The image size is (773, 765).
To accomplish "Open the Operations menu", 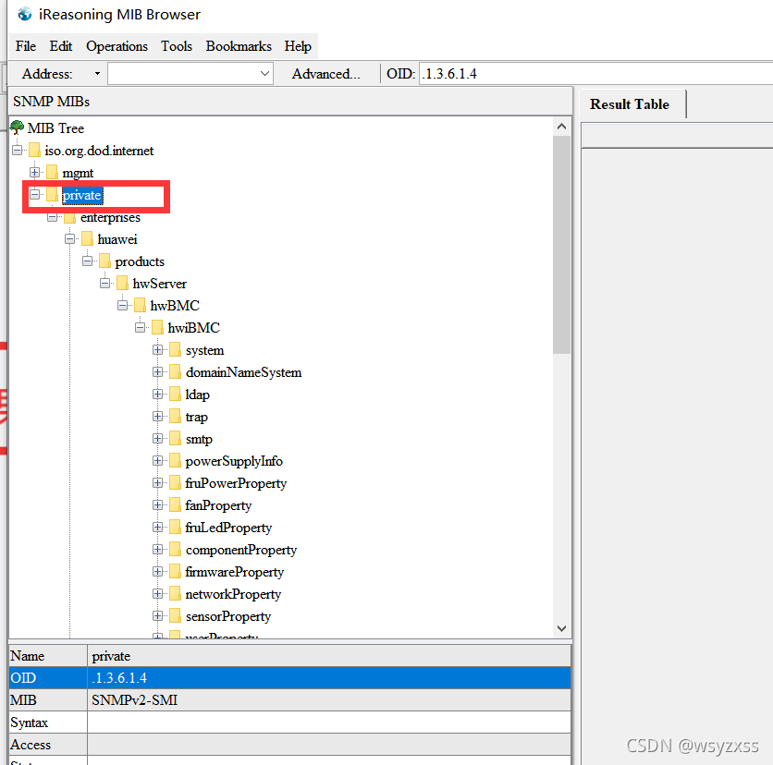I will 117,46.
